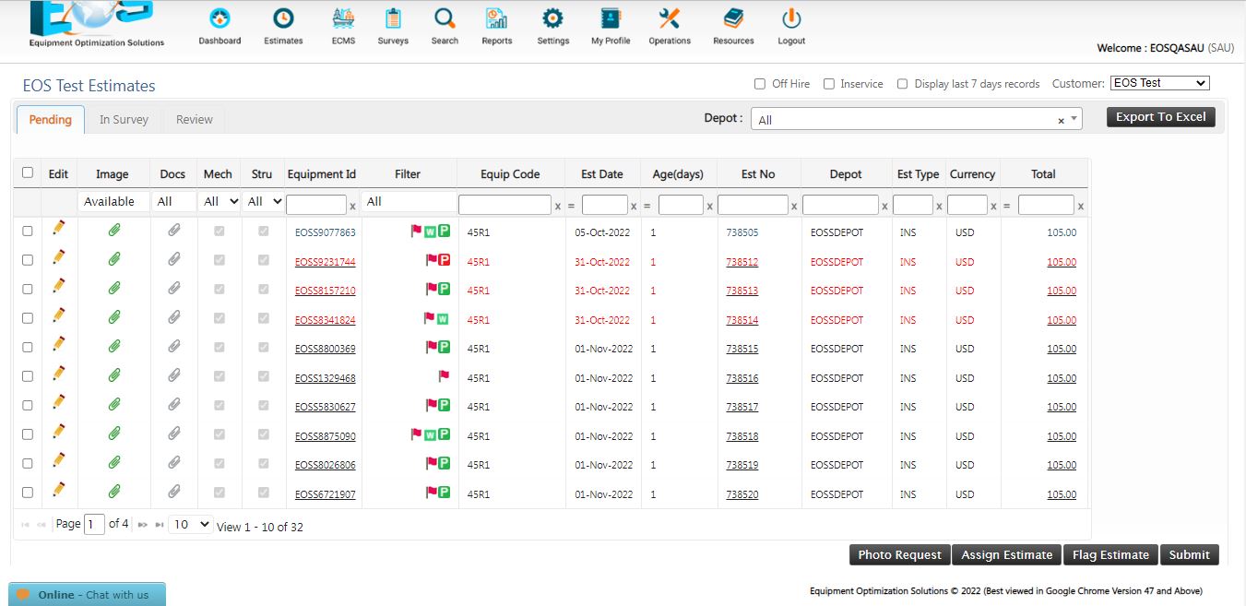Image resolution: width=1246 pixels, height=606 pixels.
Task: Click the Operations wrench icon
Action: [x=669, y=20]
